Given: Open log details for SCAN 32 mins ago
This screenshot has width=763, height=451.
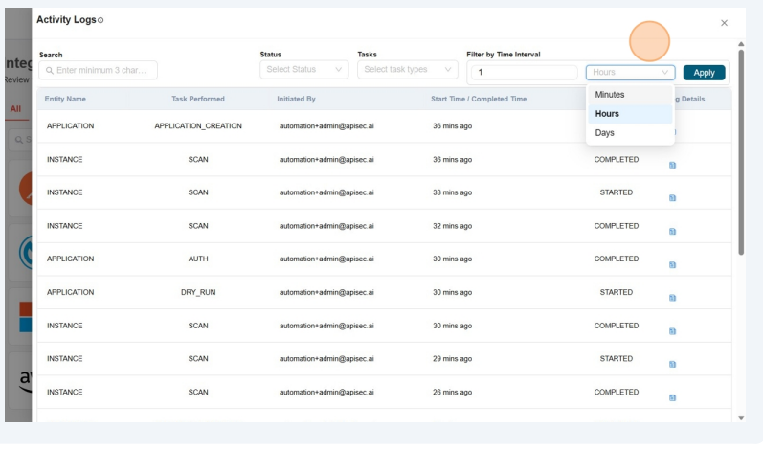Looking at the screenshot, I should pyautogui.click(x=672, y=232).
